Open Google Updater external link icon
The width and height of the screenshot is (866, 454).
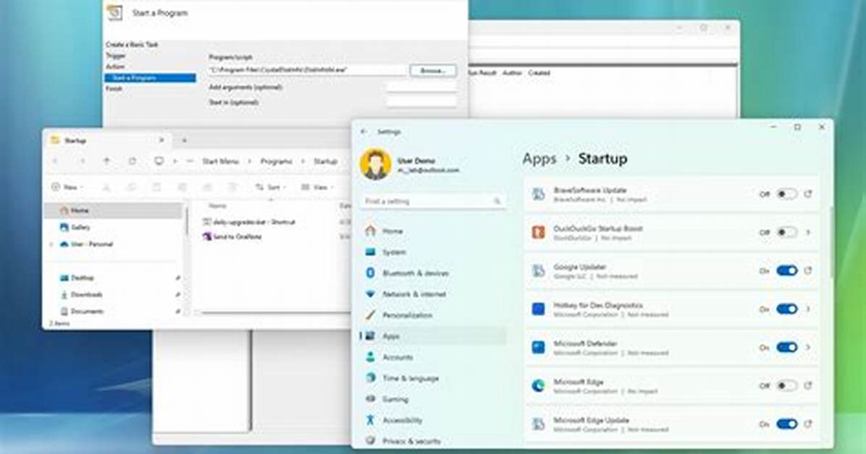pyautogui.click(x=808, y=270)
